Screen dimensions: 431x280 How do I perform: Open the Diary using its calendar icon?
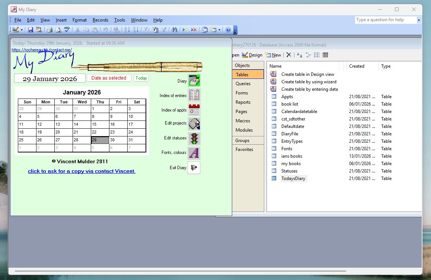(194, 80)
